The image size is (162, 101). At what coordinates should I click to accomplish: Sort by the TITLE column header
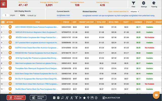point(37,22)
